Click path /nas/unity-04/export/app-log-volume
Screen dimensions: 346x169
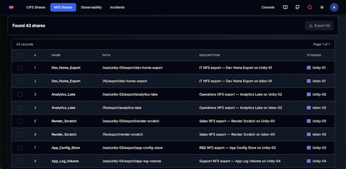click(131, 161)
